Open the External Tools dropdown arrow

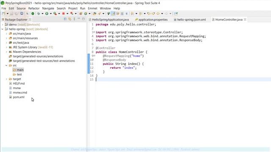[59, 14]
